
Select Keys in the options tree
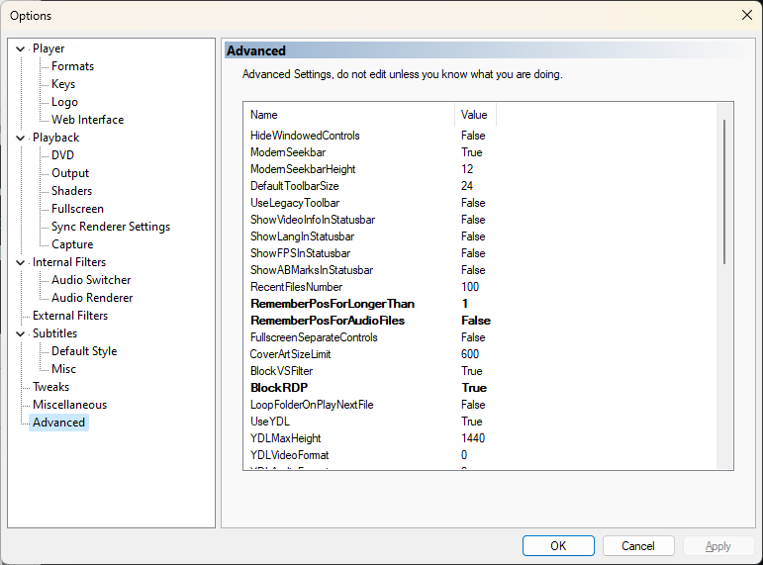click(x=63, y=84)
